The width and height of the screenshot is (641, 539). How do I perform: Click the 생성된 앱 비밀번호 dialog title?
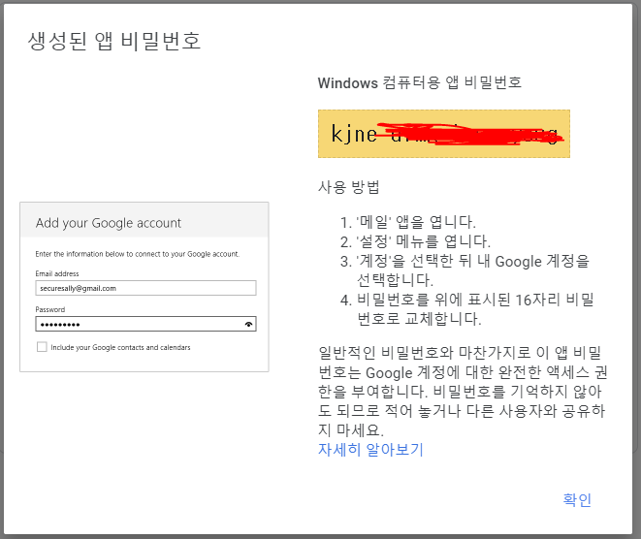coord(114,42)
